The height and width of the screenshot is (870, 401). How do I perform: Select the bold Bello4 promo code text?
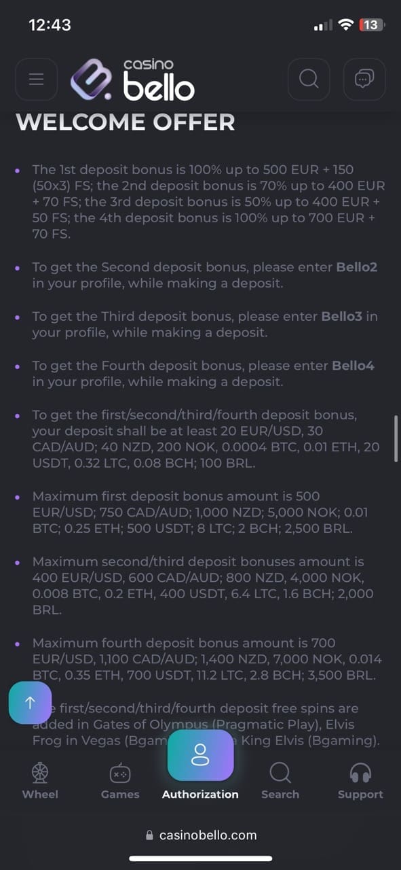[353, 366]
